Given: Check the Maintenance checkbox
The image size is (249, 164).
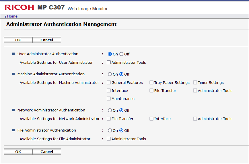Looking at the screenshot, I should coord(109,99).
